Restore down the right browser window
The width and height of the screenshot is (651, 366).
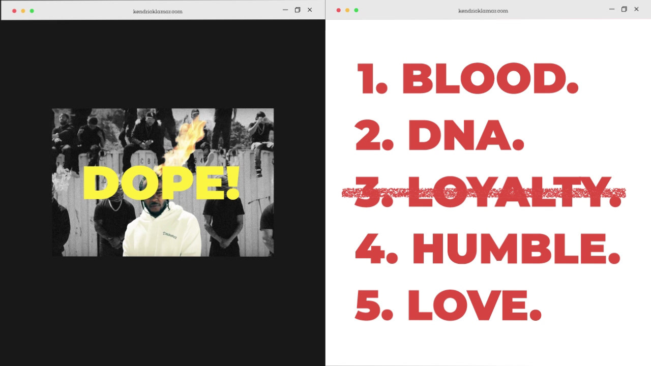624,9
